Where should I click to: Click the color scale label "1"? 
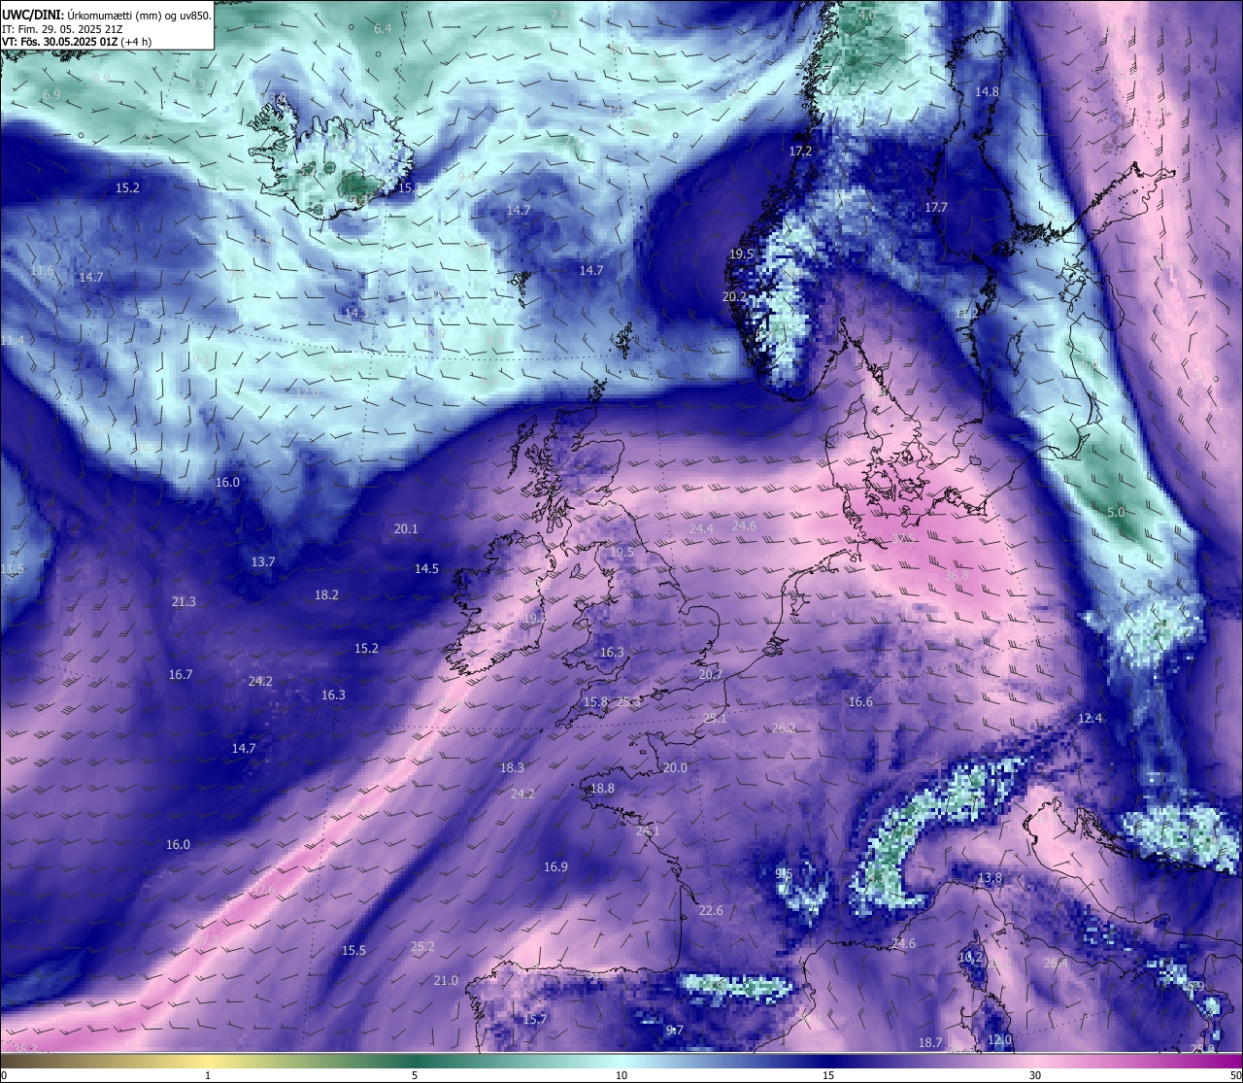click(208, 1075)
